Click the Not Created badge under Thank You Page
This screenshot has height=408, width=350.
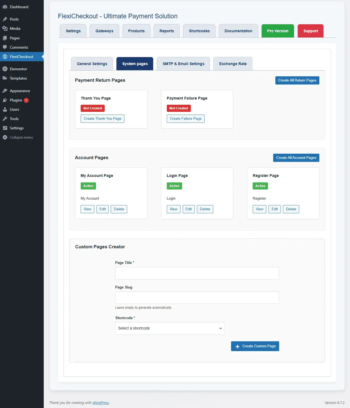coord(93,108)
